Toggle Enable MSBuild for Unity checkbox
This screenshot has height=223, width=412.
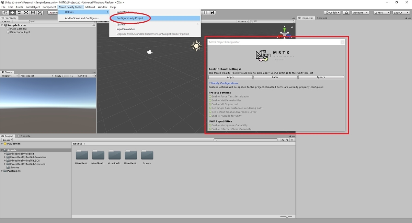(x=210, y=116)
